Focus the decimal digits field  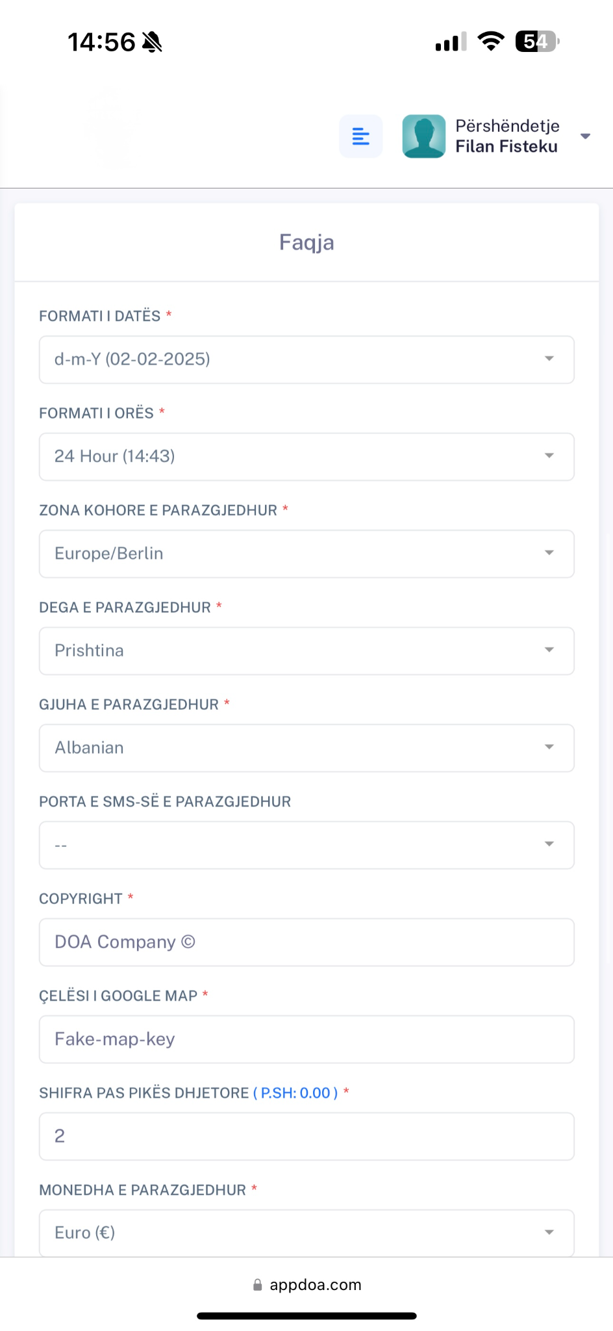(306, 1136)
